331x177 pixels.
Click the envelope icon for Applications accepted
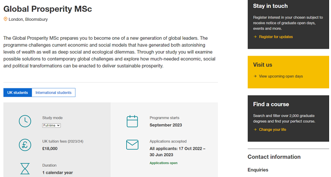(x=132, y=145)
